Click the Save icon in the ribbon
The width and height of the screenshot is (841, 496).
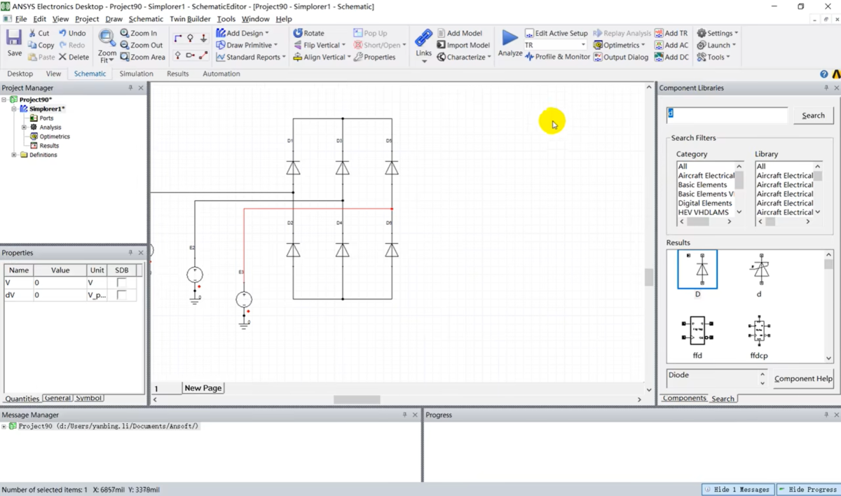(x=14, y=39)
